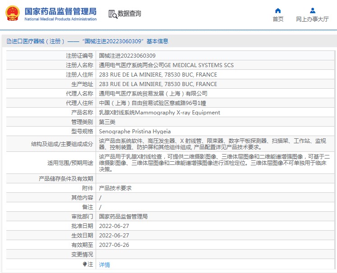
Task: Click the 变更情况 row label
Action: click(82, 255)
